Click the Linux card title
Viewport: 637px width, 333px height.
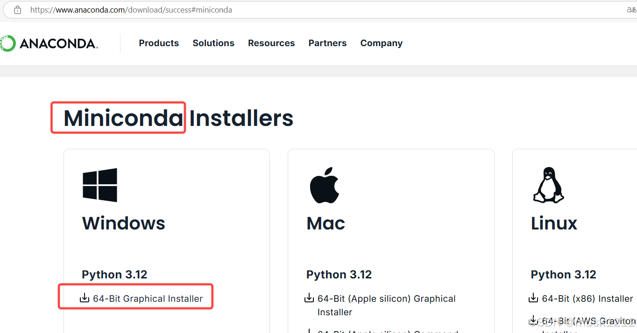pos(554,223)
